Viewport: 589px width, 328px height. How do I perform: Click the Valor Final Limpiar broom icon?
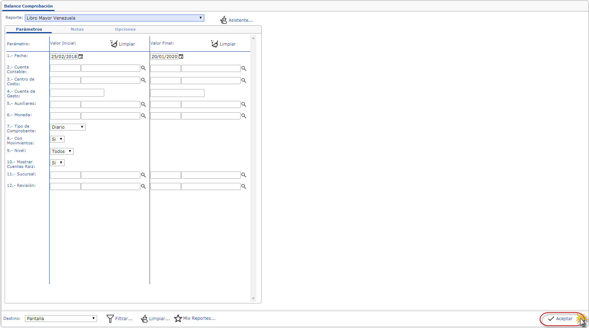tap(214, 43)
